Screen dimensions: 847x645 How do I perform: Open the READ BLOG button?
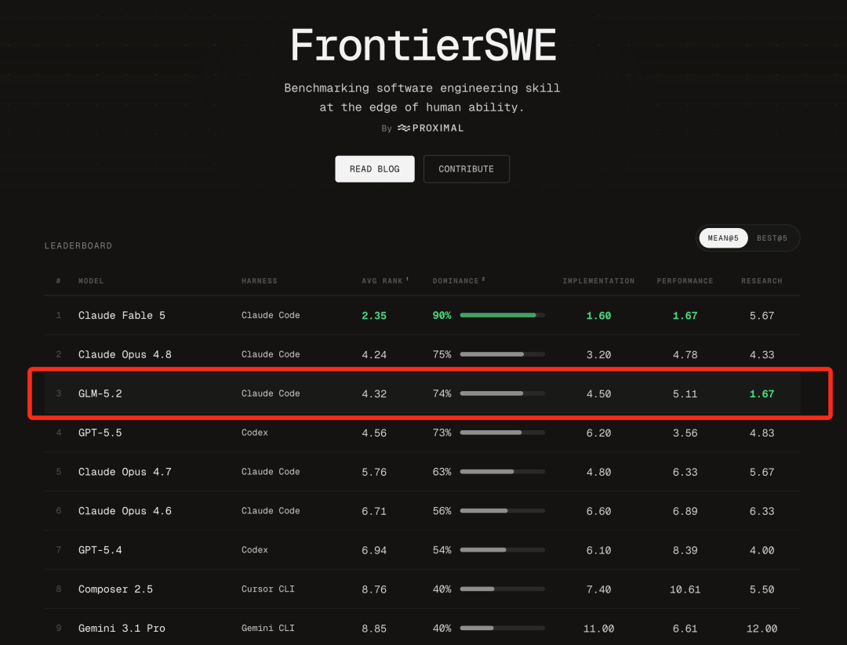tap(375, 169)
